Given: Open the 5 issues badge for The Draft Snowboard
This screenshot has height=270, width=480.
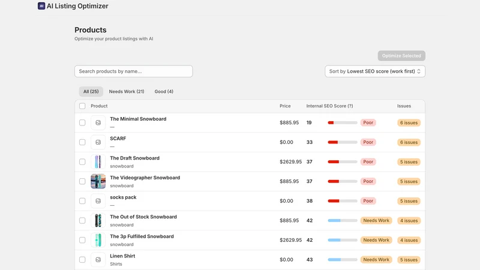Looking at the screenshot, I should tap(409, 162).
